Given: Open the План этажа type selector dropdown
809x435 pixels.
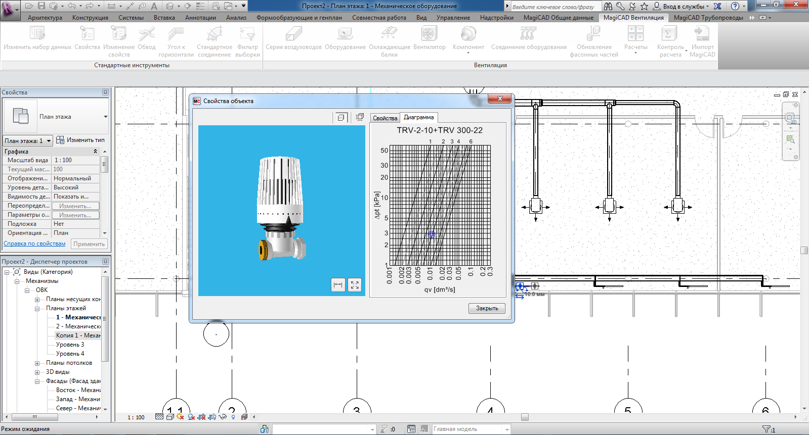Looking at the screenshot, I should click(x=105, y=117).
